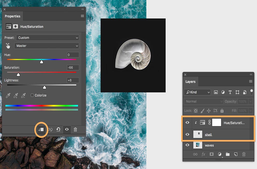257x169 pixels.
Task: Click the Hue/Saturation layer mask thumbnail
Action: [x=217, y=123]
